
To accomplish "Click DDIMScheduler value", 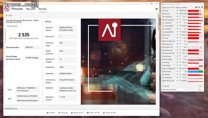I will point(67,73).
